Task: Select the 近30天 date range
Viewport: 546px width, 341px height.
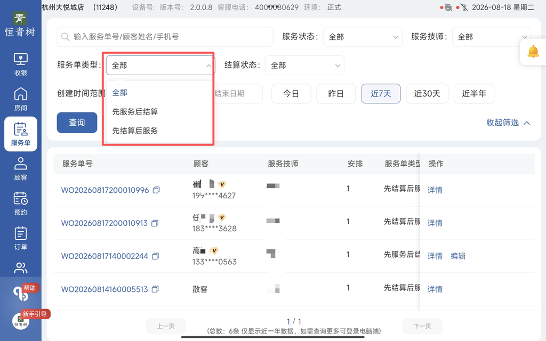Action: [427, 94]
